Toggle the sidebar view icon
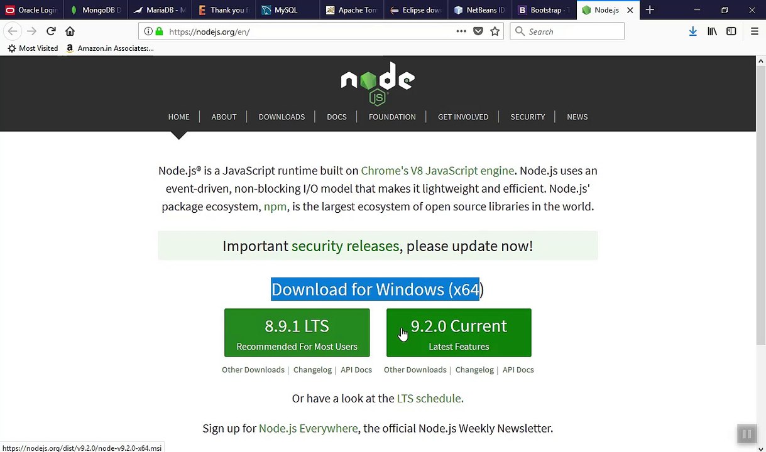This screenshot has width=766, height=452. point(731,31)
